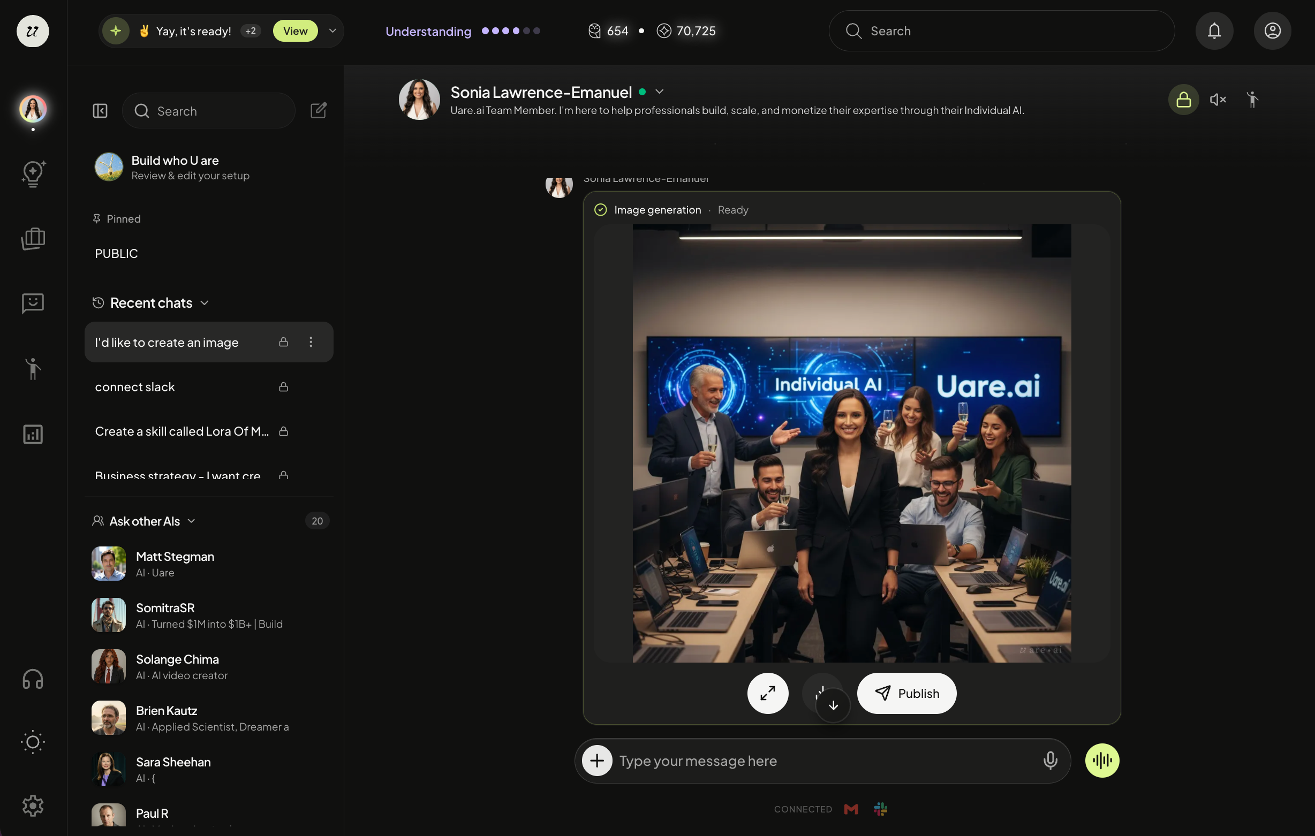Activate the green voice waveform button
Viewport: 1315px width, 836px height.
click(x=1102, y=761)
